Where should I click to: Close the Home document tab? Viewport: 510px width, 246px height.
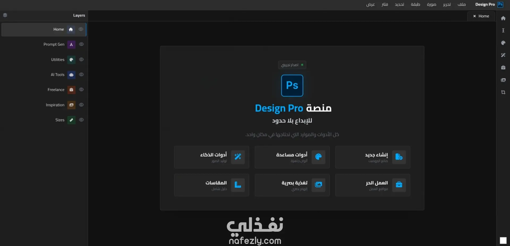474,16
